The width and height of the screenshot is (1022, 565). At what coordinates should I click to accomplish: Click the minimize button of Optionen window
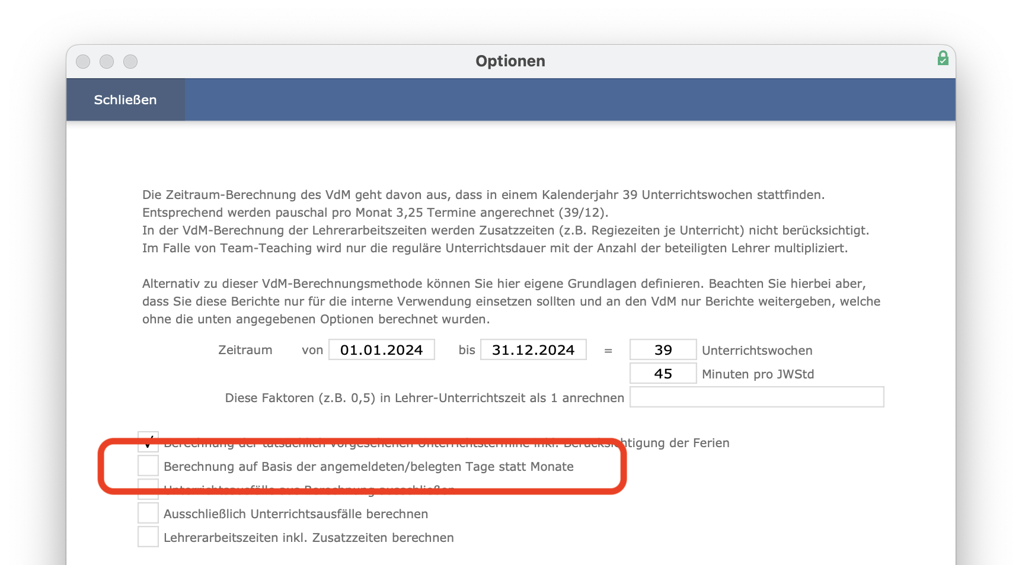click(x=107, y=62)
